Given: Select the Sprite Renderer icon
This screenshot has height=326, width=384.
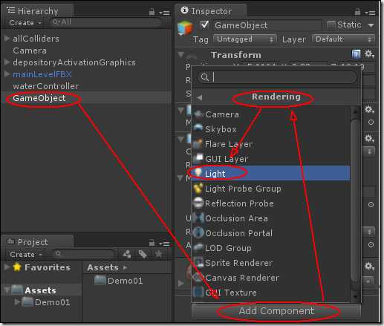Looking at the screenshot, I should [x=198, y=262].
